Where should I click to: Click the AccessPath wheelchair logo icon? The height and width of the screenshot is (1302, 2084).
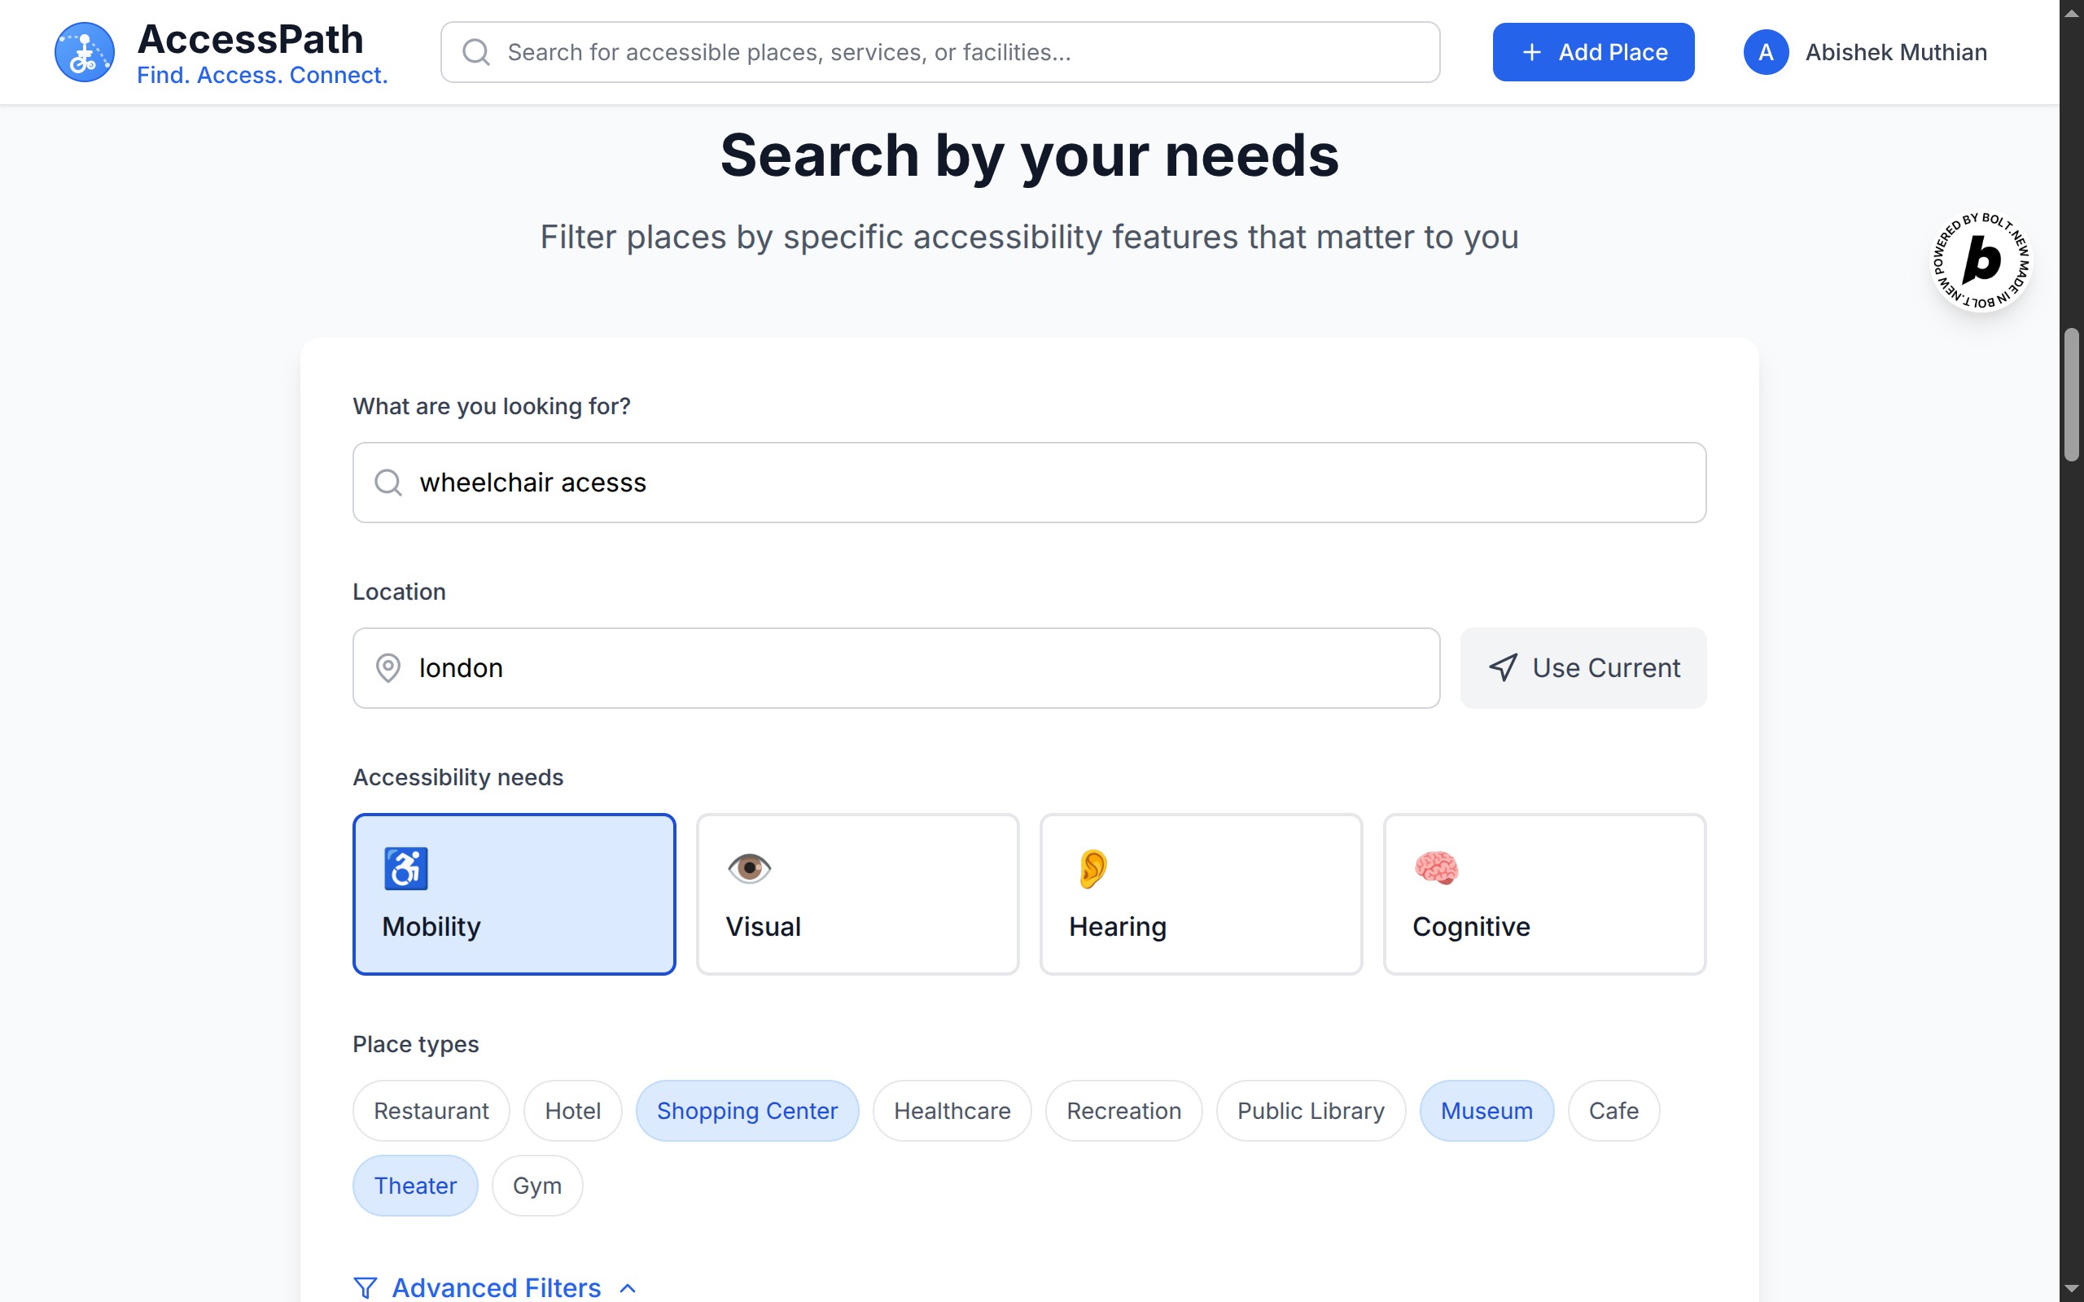pos(85,53)
